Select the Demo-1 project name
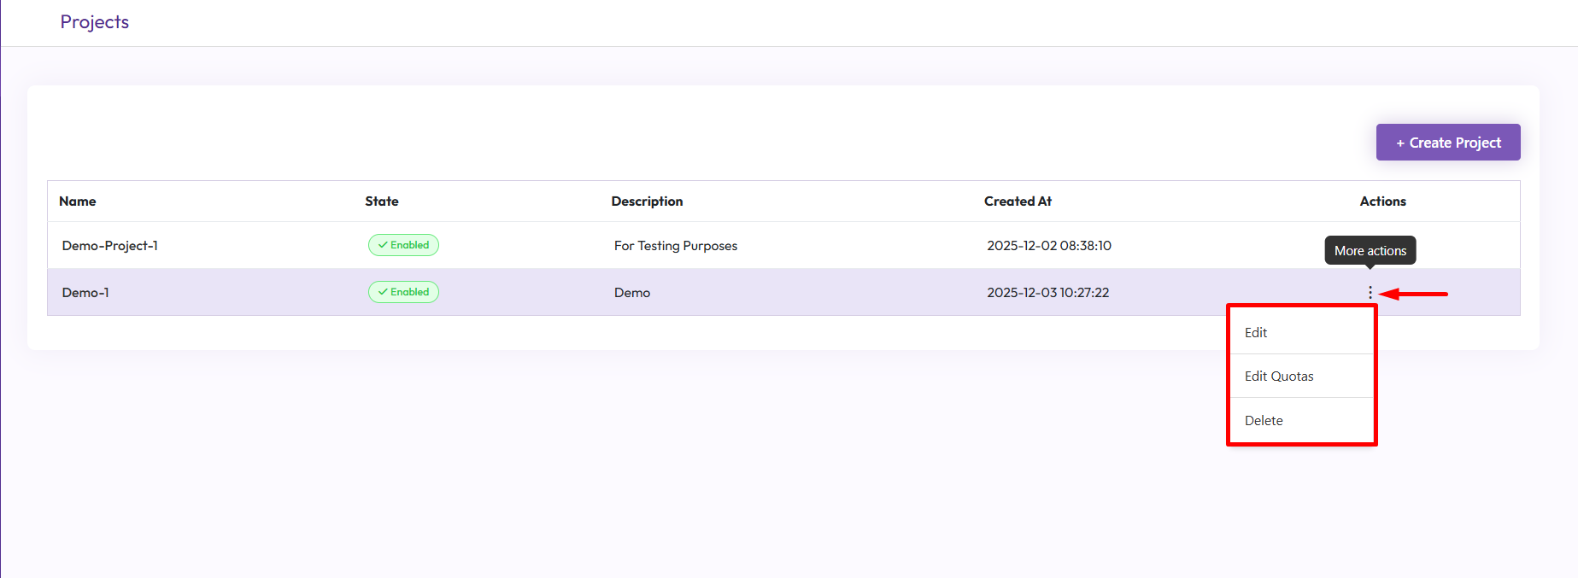This screenshot has height=578, width=1578. pyautogui.click(x=85, y=293)
